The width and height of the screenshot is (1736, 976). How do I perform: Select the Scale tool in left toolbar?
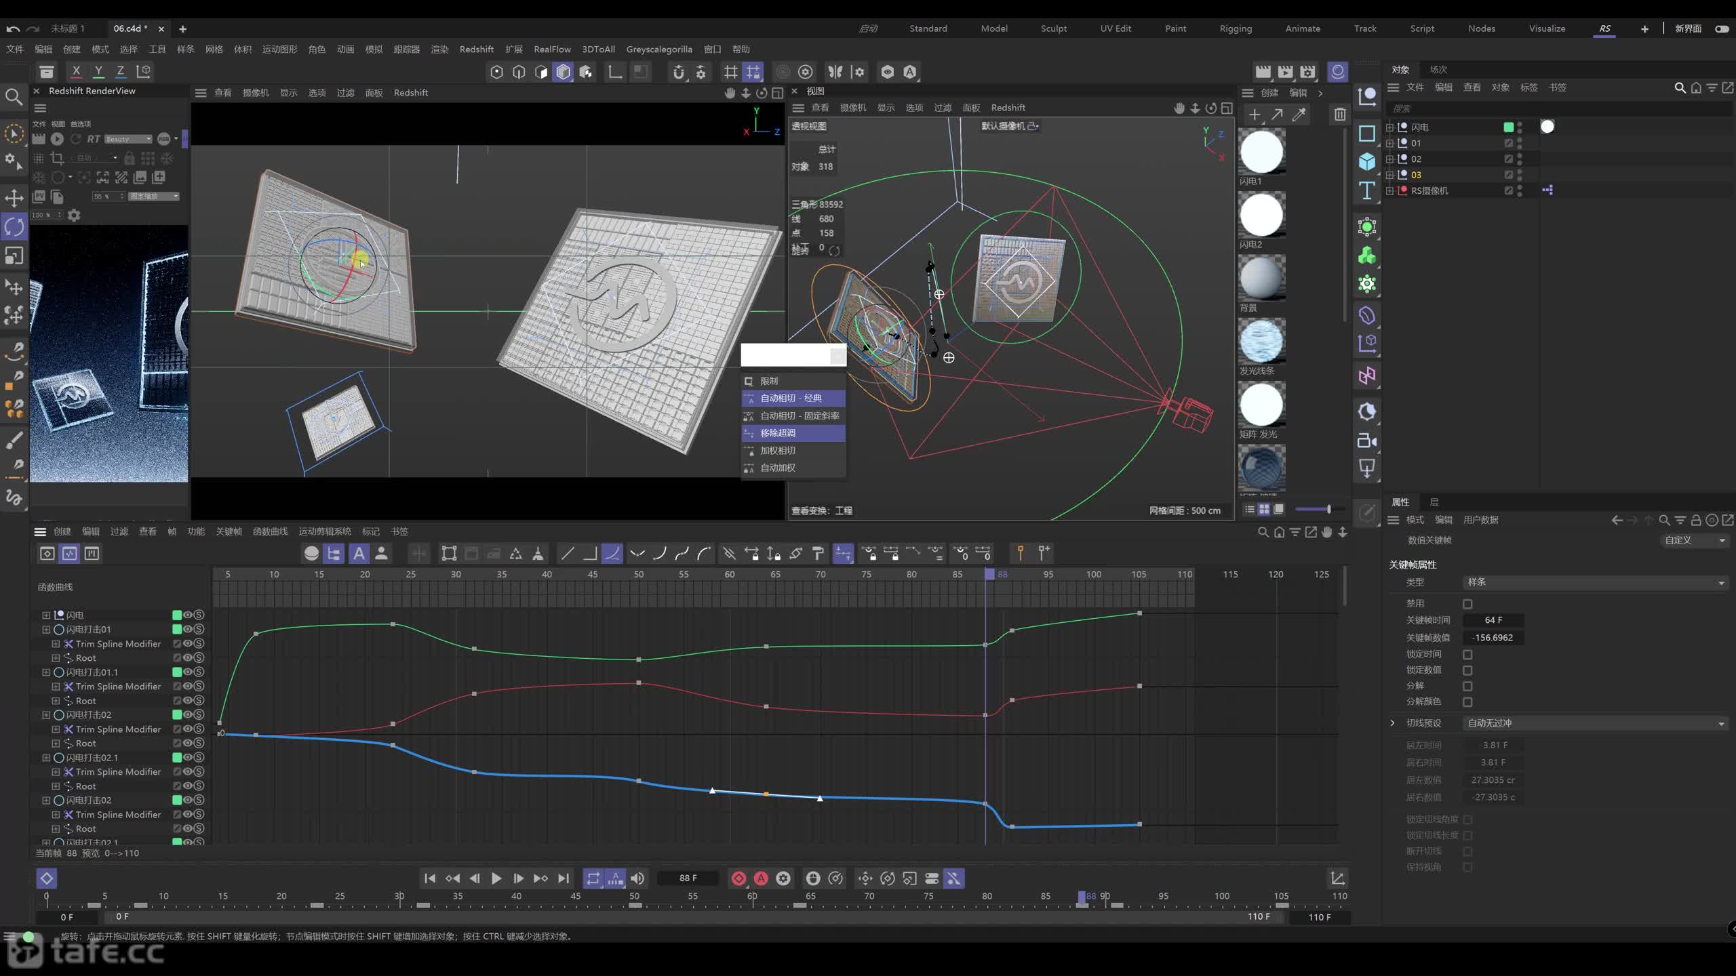[x=14, y=256]
